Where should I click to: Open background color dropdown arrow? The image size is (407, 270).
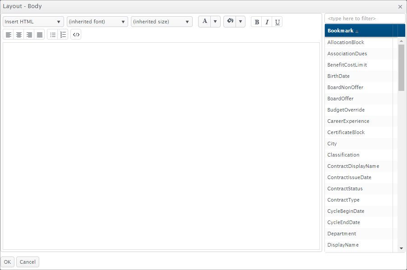click(240, 22)
